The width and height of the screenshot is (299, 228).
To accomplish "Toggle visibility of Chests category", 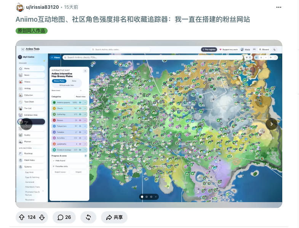I will pyautogui.click(x=80, y=108).
